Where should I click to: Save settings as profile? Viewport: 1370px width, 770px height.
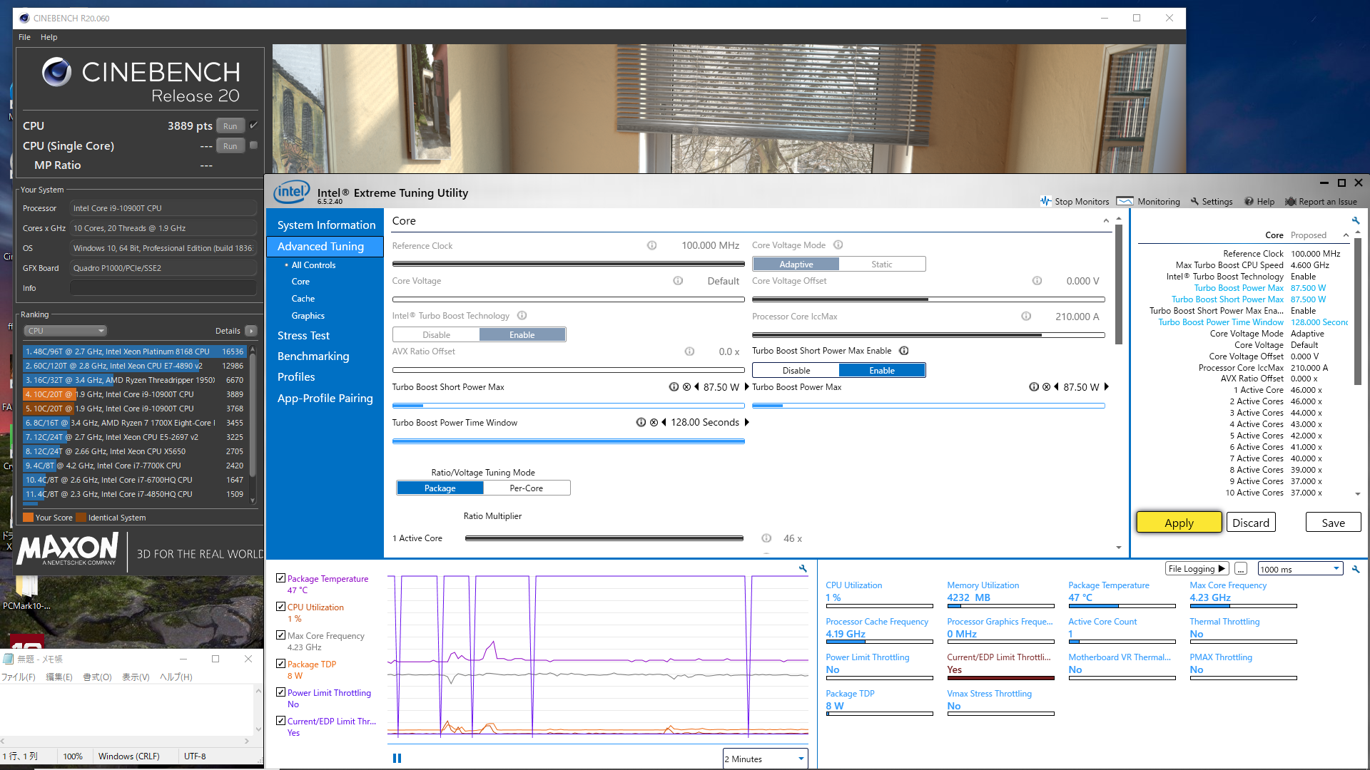1333,523
